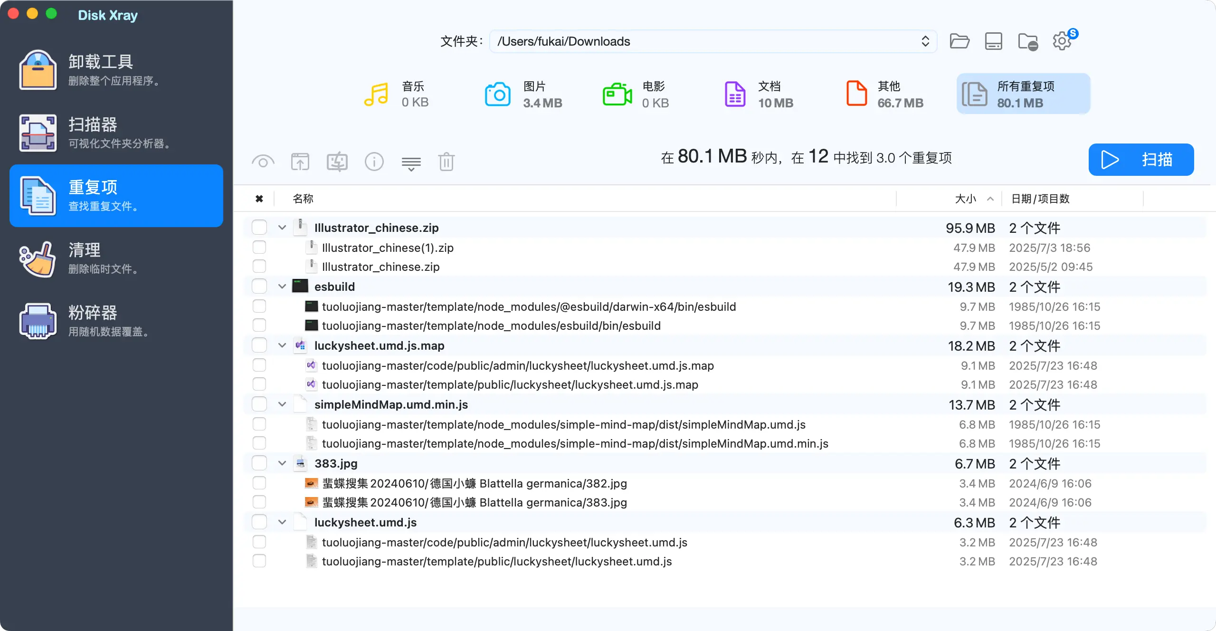Open the auto-select filter lines icon
The height and width of the screenshot is (631, 1216).
pos(411,163)
